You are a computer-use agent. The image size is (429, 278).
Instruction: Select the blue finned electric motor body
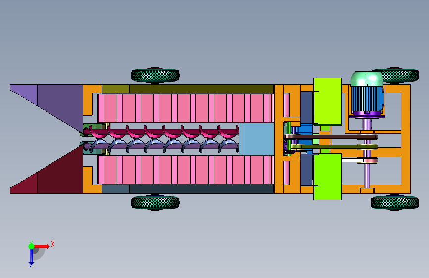[367, 99]
